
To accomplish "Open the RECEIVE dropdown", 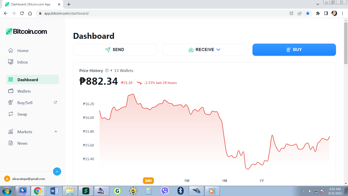I will [205, 50].
